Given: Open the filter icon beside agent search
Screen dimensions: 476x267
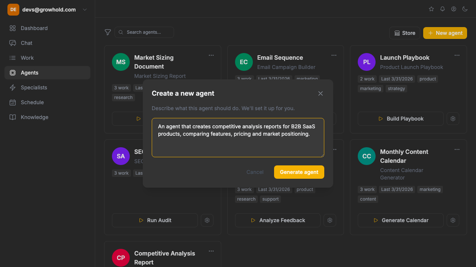Looking at the screenshot, I should click(x=108, y=32).
